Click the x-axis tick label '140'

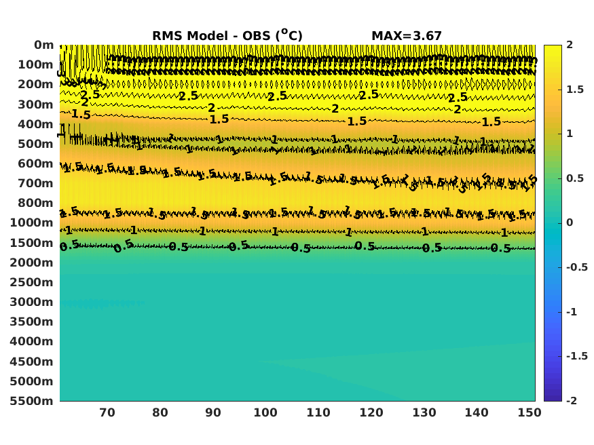point(477,412)
